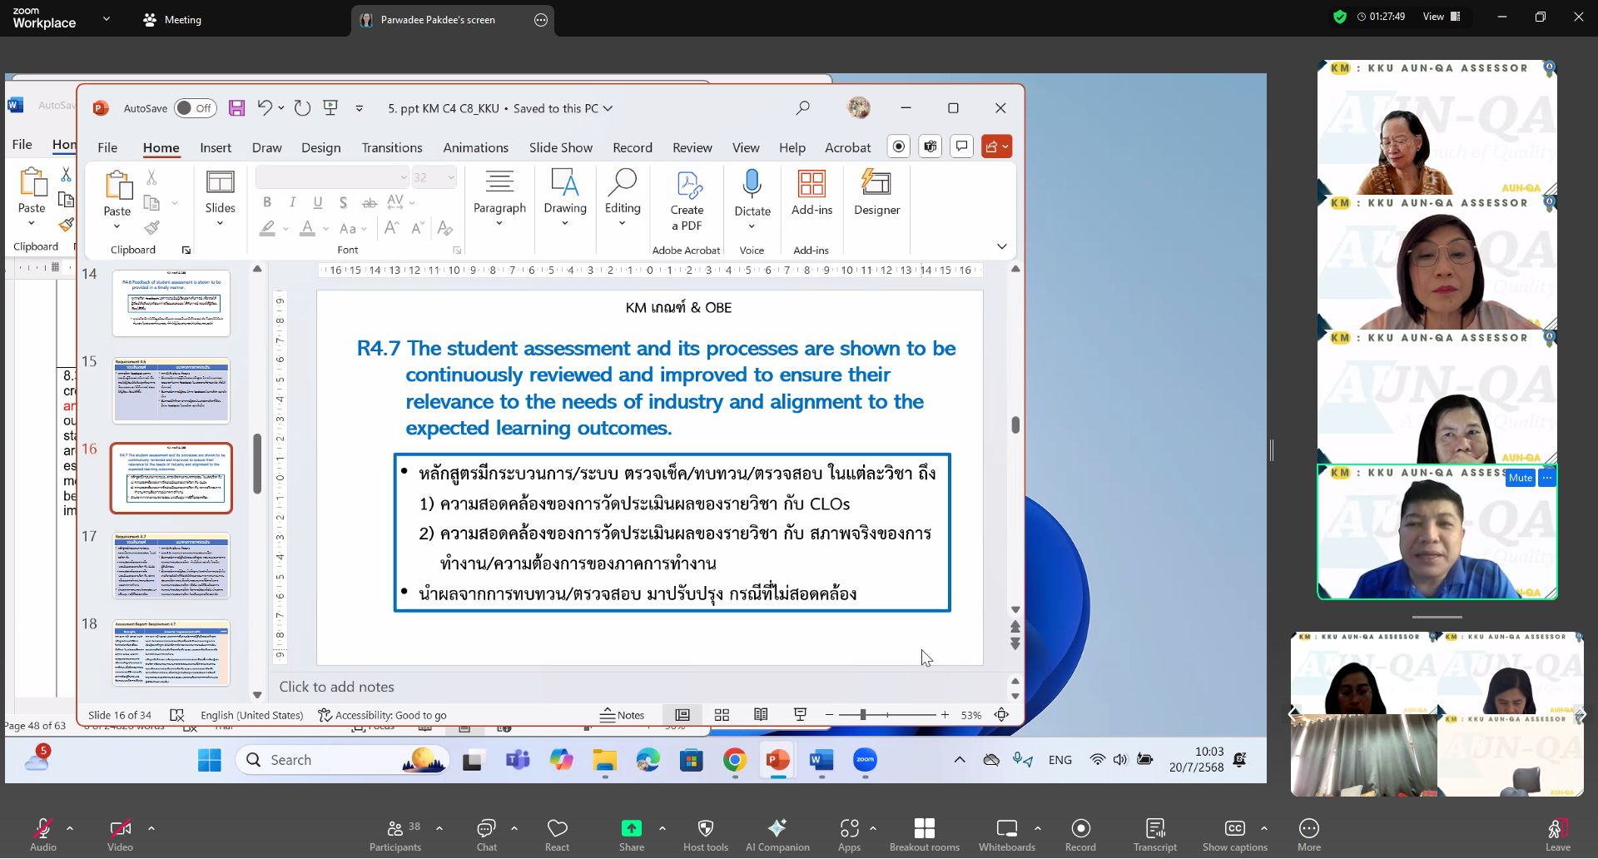
Task: Open the Slide Show ribbon tab
Action: 560,147
